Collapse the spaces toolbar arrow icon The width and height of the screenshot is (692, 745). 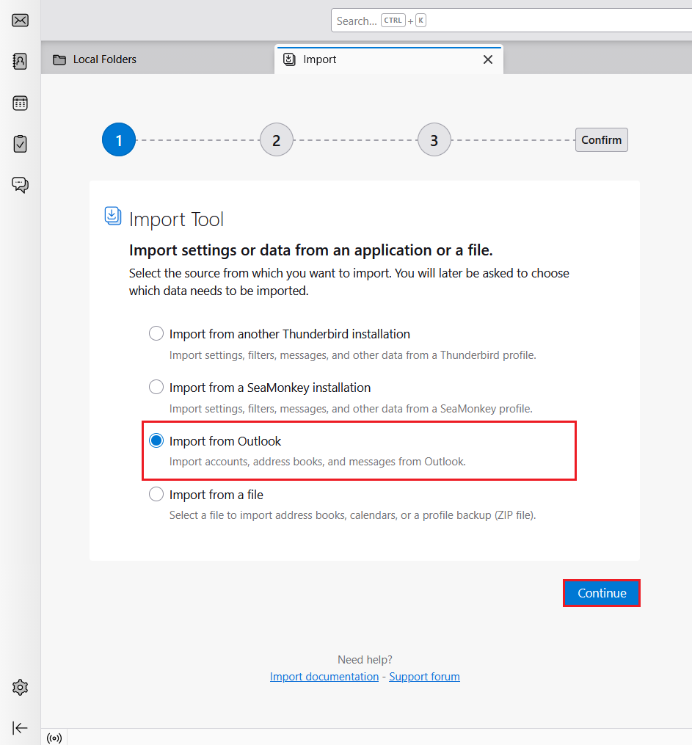point(20,727)
